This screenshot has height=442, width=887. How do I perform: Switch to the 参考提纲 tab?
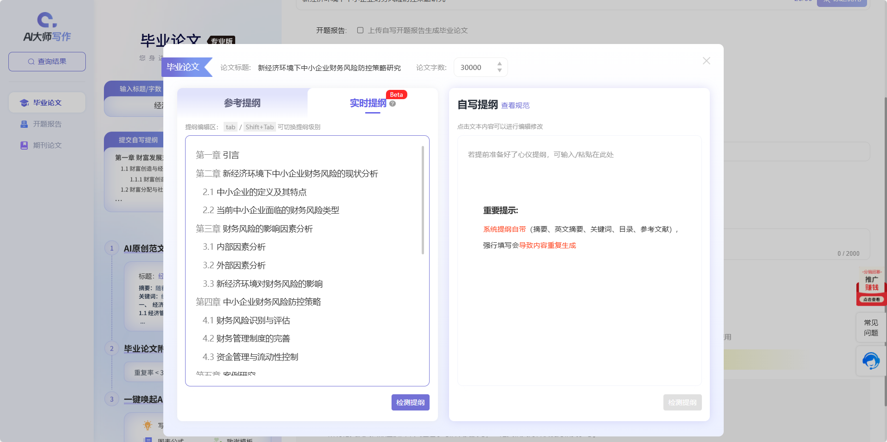pyautogui.click(x=242, y=103)
